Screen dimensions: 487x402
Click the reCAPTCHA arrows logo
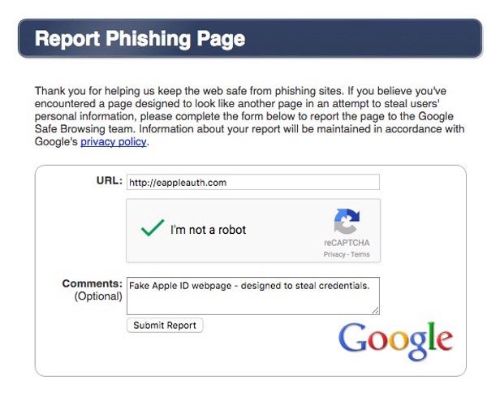tap(347, 221)
